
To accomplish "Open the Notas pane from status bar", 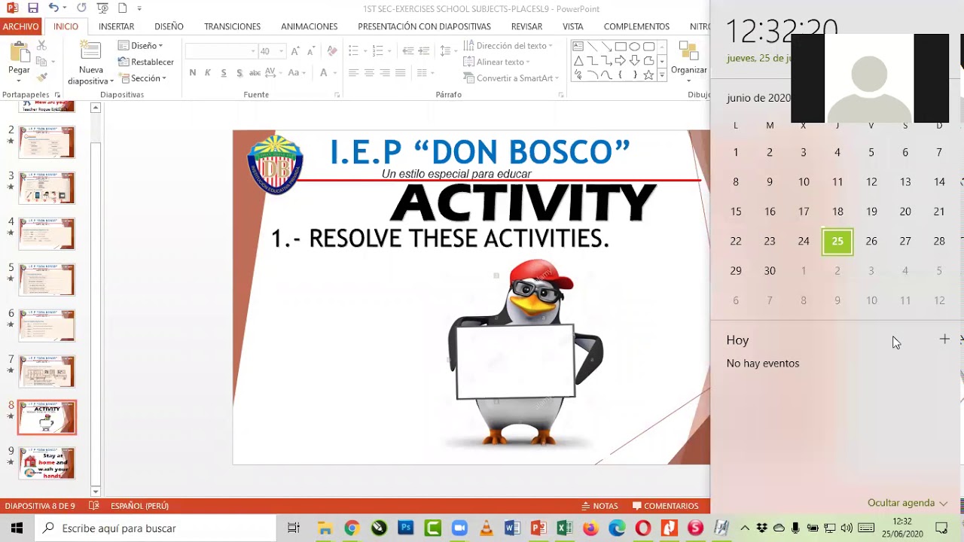I will (x=600, y=506).
